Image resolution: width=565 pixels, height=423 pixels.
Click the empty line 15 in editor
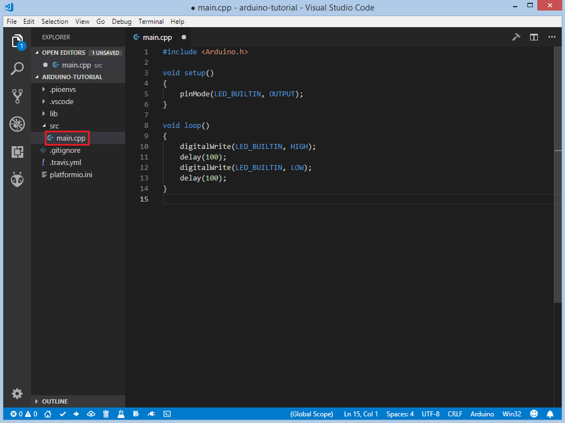point(358,199)
